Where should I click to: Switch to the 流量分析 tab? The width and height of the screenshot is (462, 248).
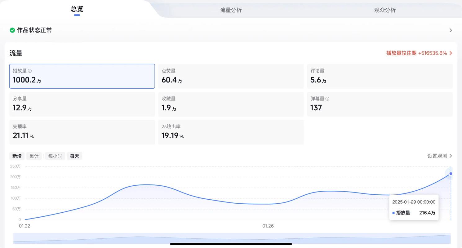click(x=231, y=10)
